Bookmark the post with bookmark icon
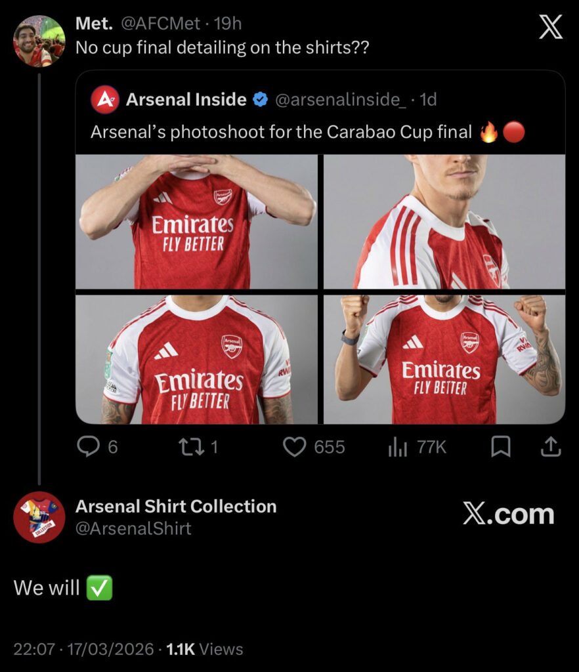Screen dimensions: 579x672 [x=501, y=447]
